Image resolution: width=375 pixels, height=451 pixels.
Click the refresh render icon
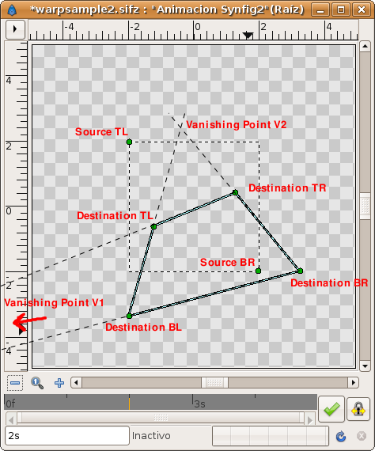[341, 436]
